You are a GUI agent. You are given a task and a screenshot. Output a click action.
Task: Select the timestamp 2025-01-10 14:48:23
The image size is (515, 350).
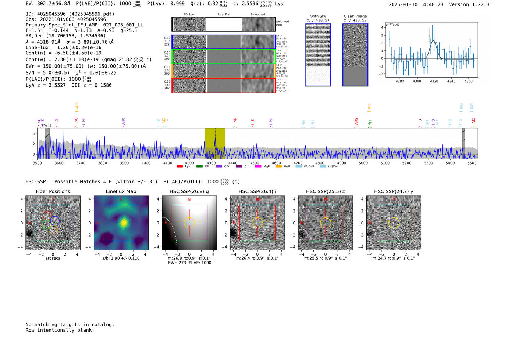pos(416,4)
